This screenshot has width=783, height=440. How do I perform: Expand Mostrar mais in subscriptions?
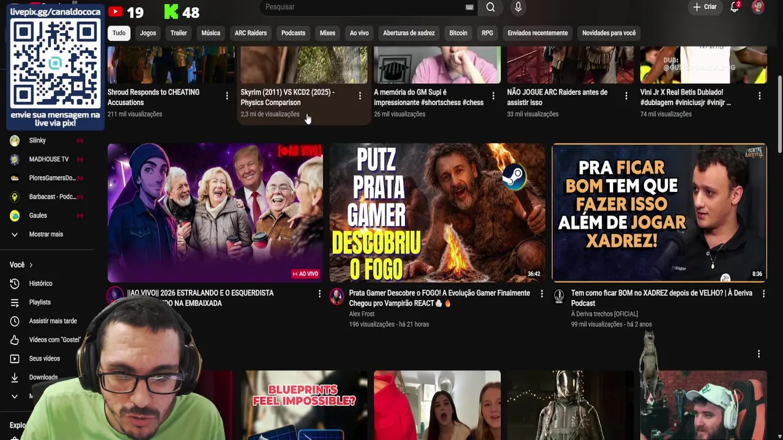point(46,235)
